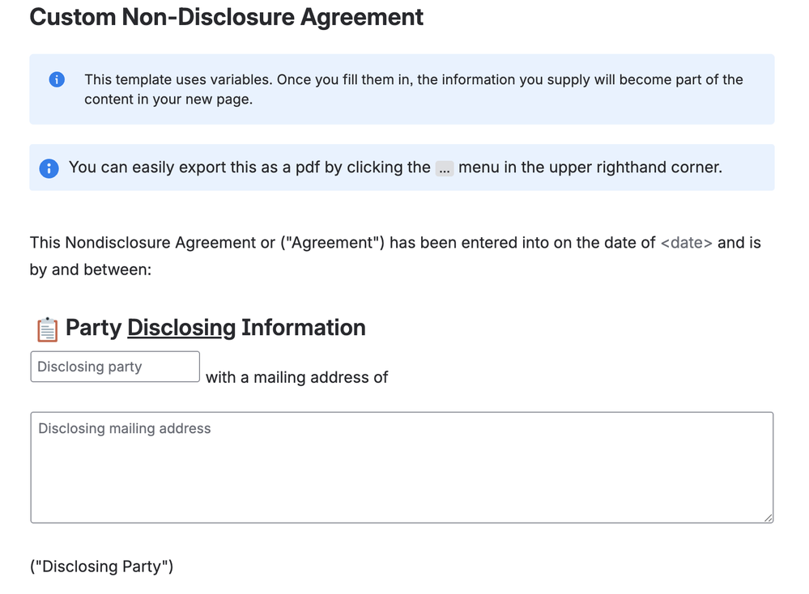Click the Disclosing mailing address text area
Screen dimensions: 809x594
point(401,467)
